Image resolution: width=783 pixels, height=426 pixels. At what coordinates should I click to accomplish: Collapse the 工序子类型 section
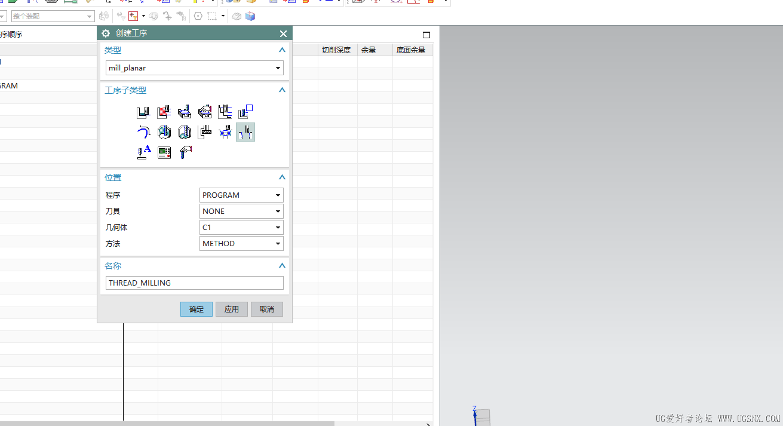282,90
